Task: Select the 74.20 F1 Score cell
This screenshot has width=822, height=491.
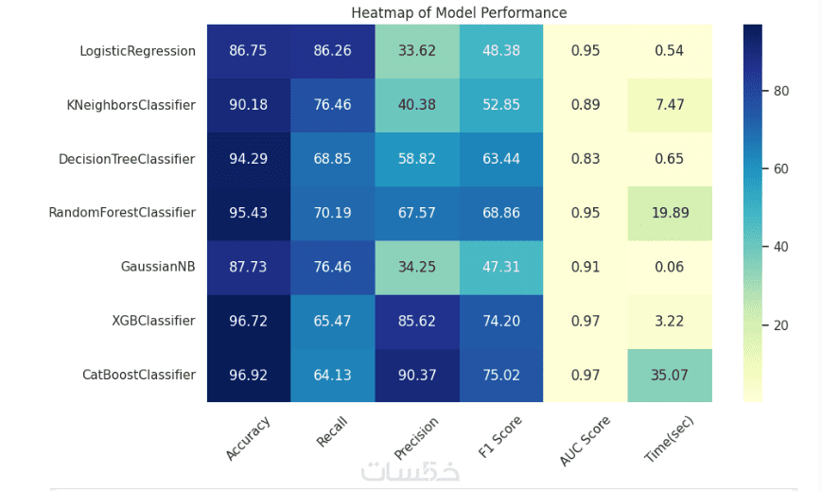Action: pyautogui.click(x=501, y=322)
